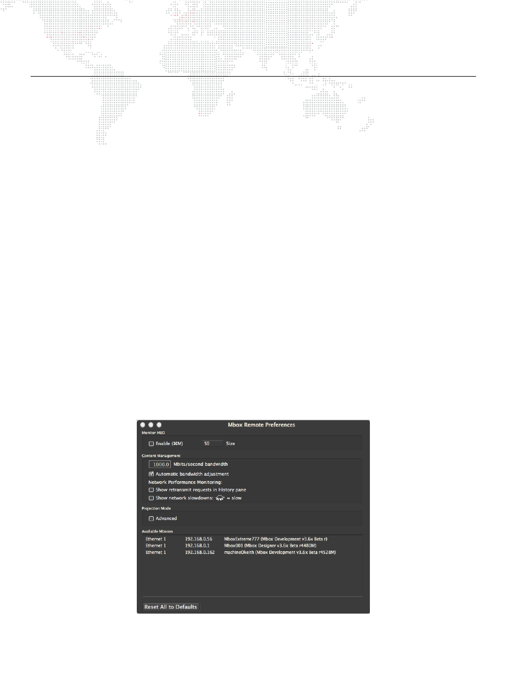Enable Show retransmit requests in History pane
Viewport: 522px width, 676px height.
click(x=151, y=490)
